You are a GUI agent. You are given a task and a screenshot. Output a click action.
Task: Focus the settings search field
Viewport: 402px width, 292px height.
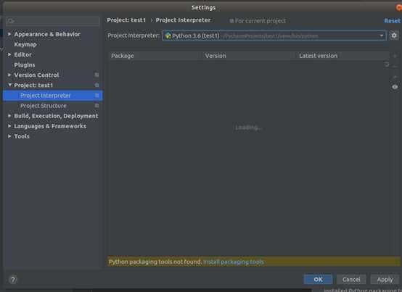pyautogui.click(x=52, y=21)
